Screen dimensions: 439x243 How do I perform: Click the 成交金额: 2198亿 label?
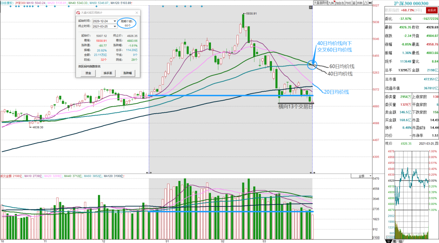coord(11,176)
